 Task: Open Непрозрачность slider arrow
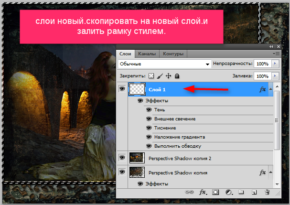(x=275, y=64)
